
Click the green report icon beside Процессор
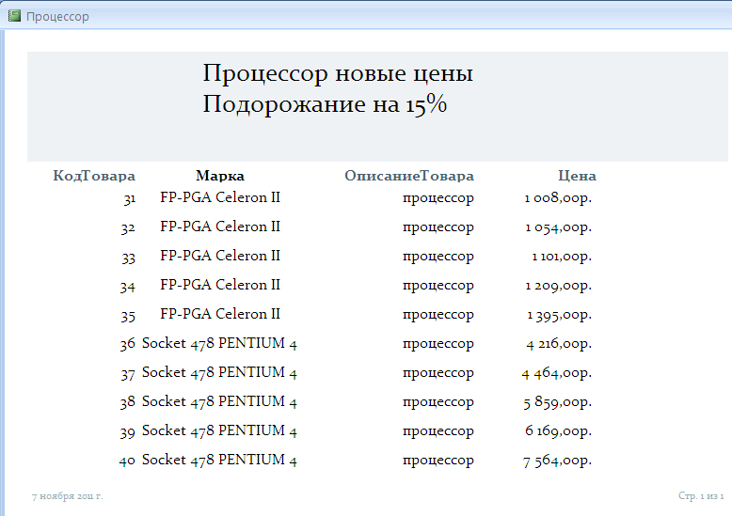tap(14, 16)
